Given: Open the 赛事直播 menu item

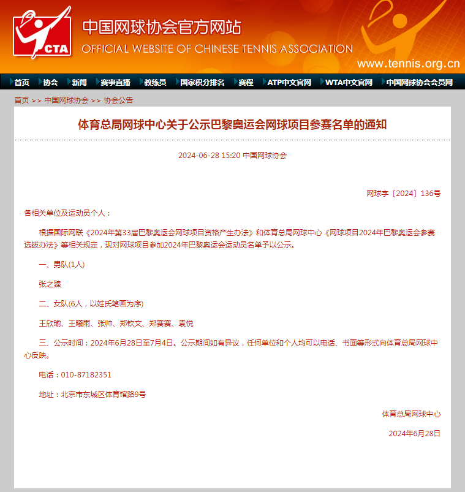Looking at the screenshot, I should click(x=115, y=82).
